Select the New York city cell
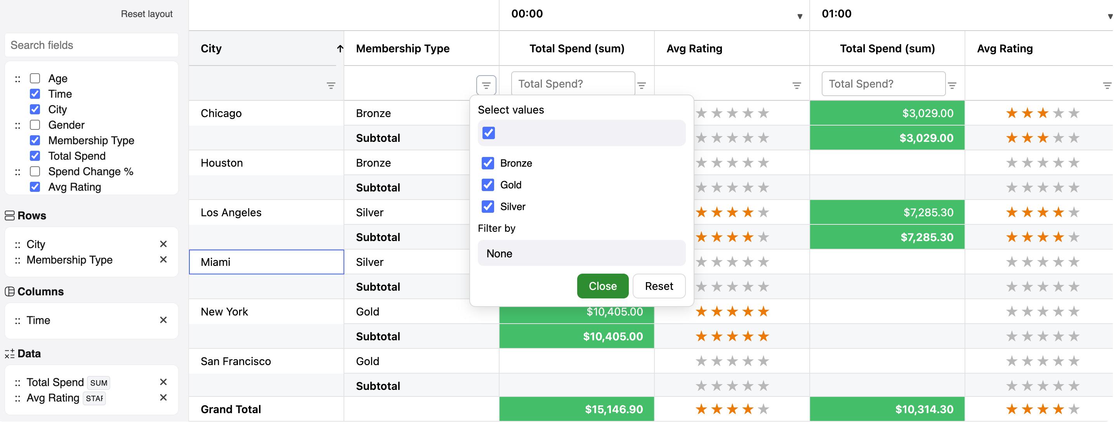 click(266, 312)
